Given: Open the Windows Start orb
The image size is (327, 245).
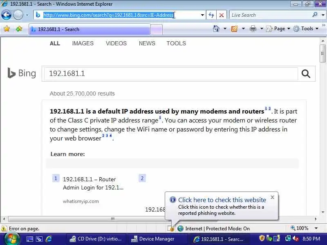Looking at the screenshot, I should pos(12,239).
